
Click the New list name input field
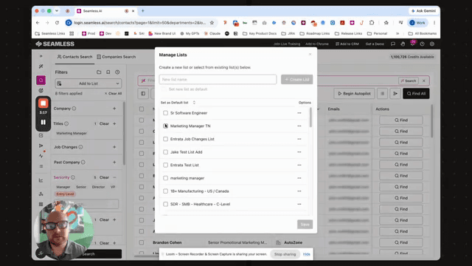(218, 79)
